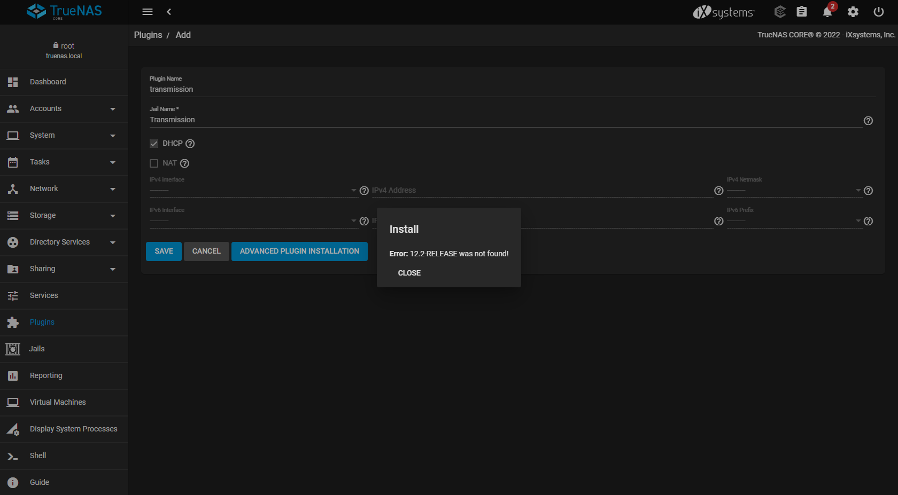
Task: Click the power icon
Action: tap(879, 12)
